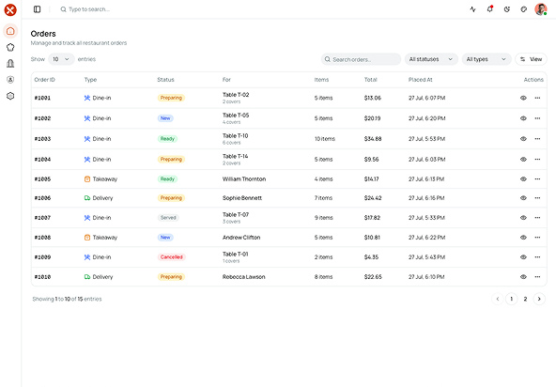This screenshot has width=556, height=387.
Task: Open the user avatar menu
Action: click(541, 9)
